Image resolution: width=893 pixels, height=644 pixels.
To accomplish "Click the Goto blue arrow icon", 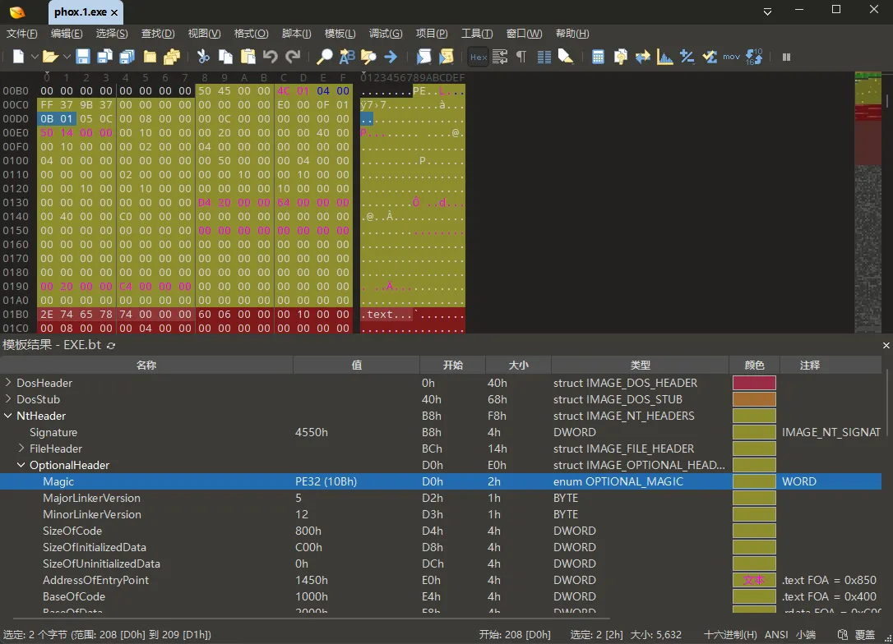I will pos(391,57).
